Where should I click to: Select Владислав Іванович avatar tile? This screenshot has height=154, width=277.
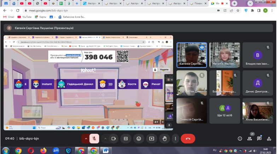click(x=258, y=55)
